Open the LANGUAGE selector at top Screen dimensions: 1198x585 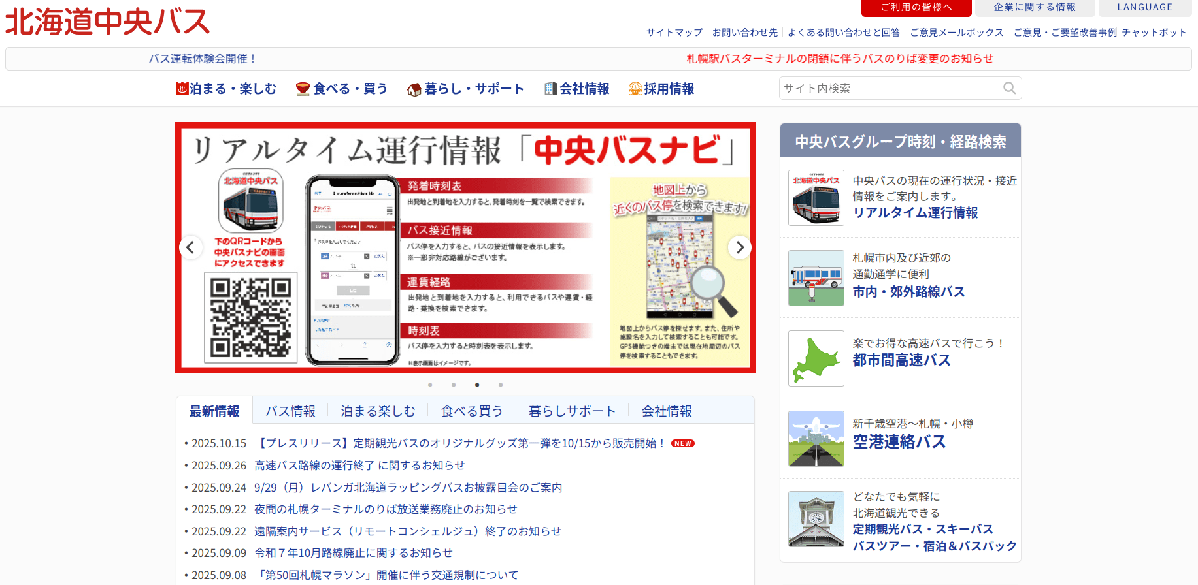[1144, 8]
